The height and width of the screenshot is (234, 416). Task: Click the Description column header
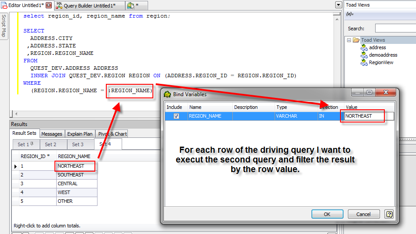(253, 107)
